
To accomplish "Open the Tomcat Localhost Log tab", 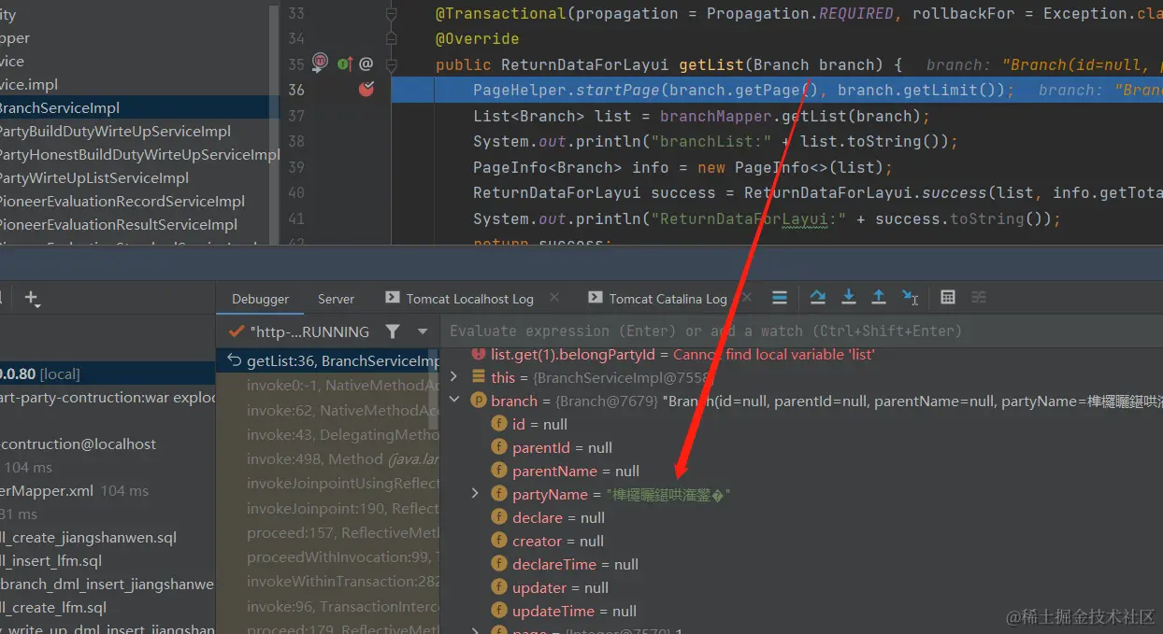I will (x=460, y=299).
